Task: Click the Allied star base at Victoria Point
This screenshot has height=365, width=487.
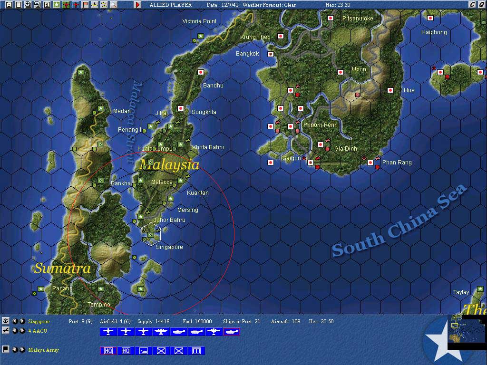Action: click(201, 36)
